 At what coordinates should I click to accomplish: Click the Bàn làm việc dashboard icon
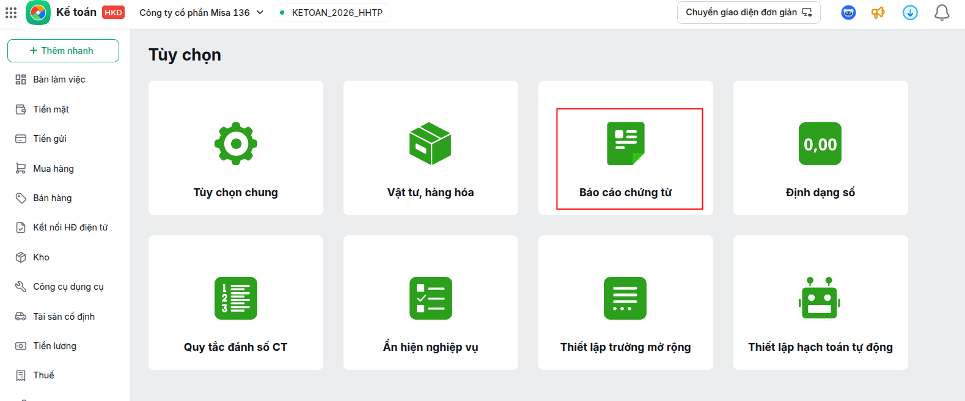(21, 79)
